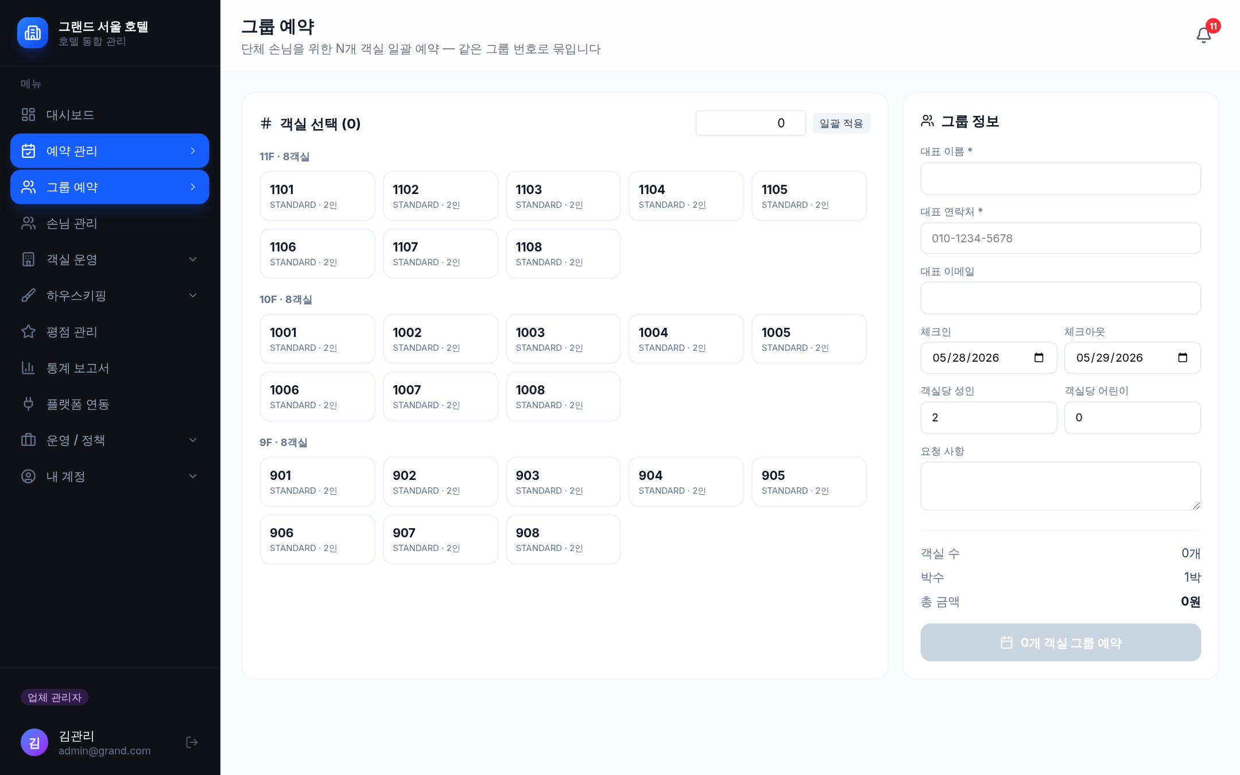The height and width of the screenshot is (775, 1240).
Task: Select room 1008 card
Action: coord(563,396)
